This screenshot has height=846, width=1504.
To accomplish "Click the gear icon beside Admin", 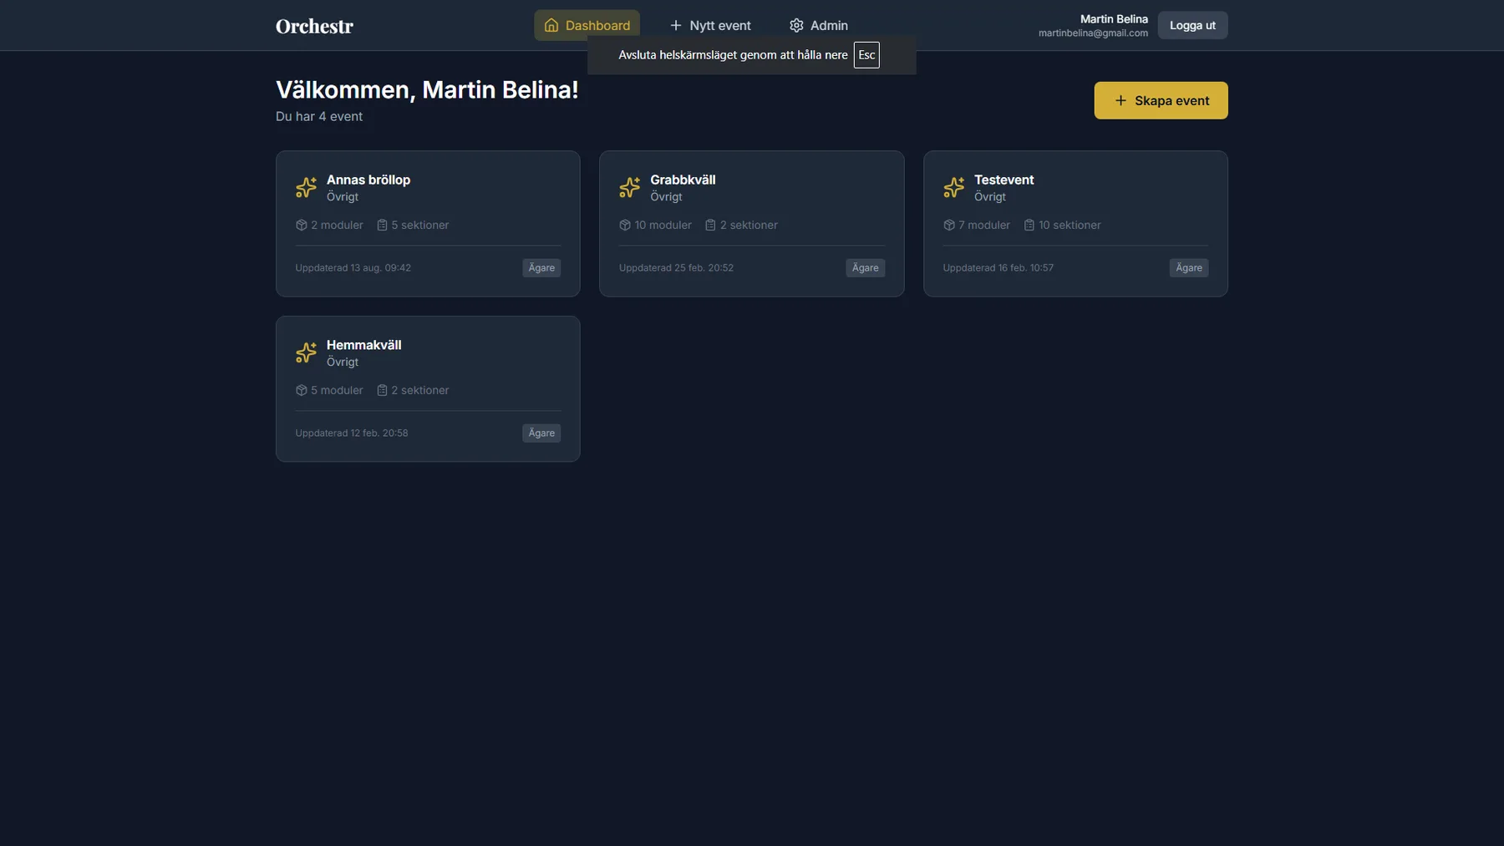I will pyautogui.click(x=796, y=25).
